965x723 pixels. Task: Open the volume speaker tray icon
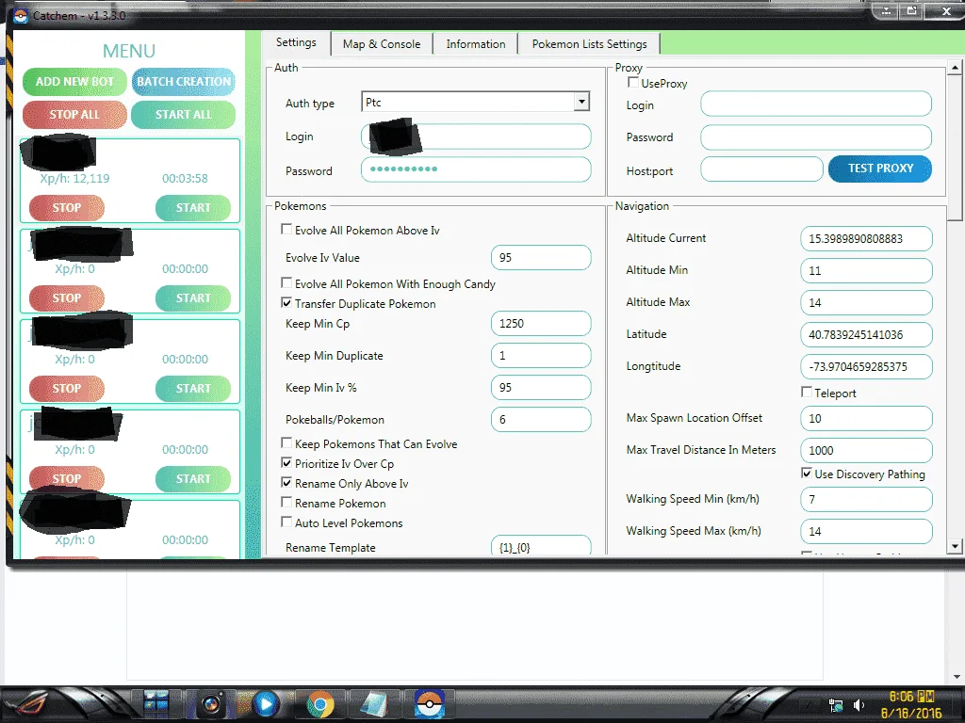tap(859, 705)
